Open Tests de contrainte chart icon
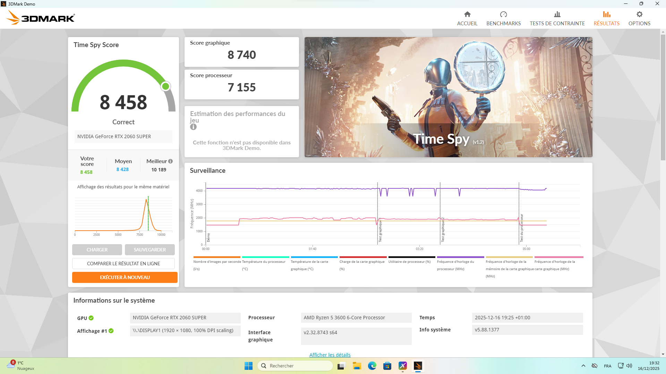 click(x=557, y=15)
